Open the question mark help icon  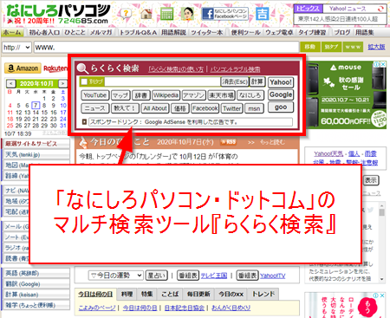coord(126,14)
